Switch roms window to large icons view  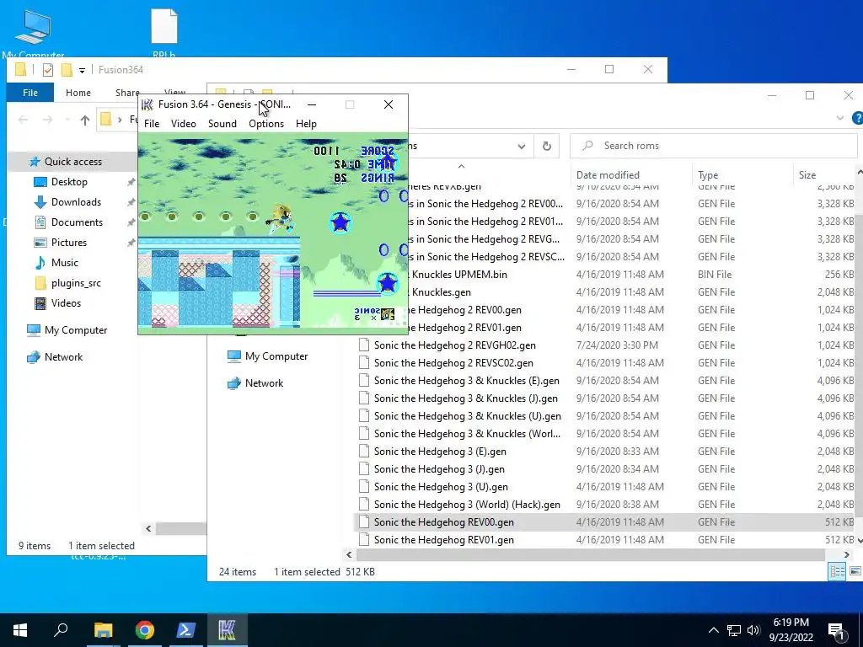tap(855, 572)
